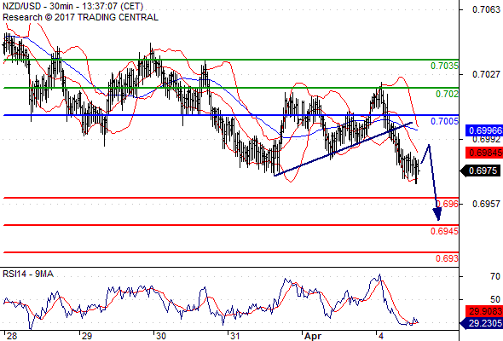Screen dimensions: 503x341
Task: Click the RSI 70 level label
Action: [x=495, y=276]
